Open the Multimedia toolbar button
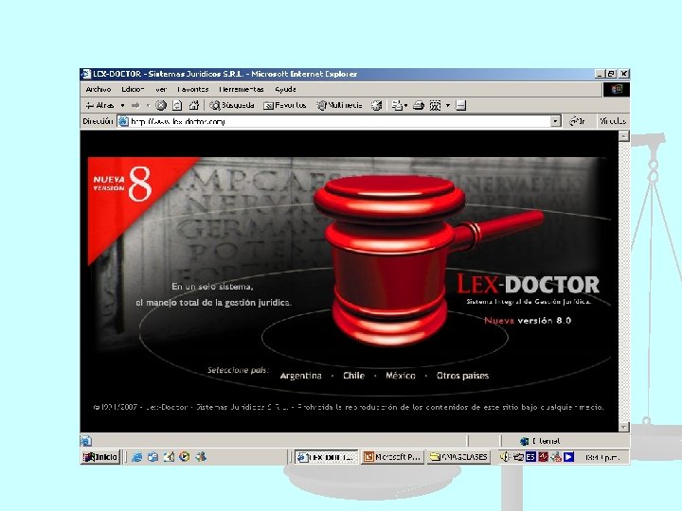 coord(339,105)
